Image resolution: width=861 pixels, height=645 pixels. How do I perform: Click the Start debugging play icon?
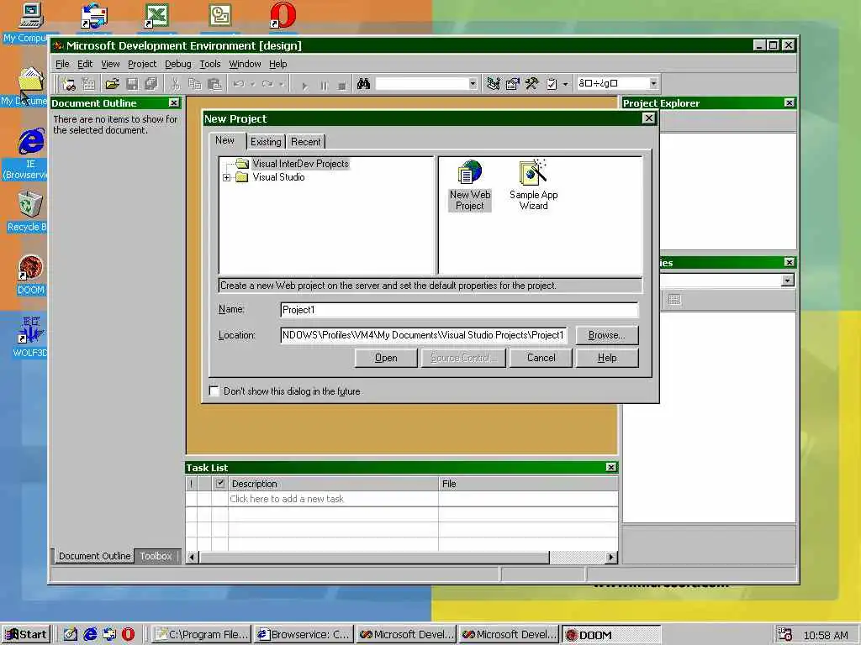(304, 85)
